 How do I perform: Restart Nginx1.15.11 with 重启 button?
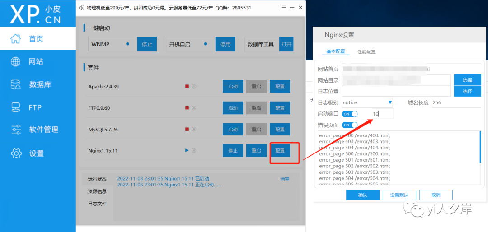pos(257,150)
